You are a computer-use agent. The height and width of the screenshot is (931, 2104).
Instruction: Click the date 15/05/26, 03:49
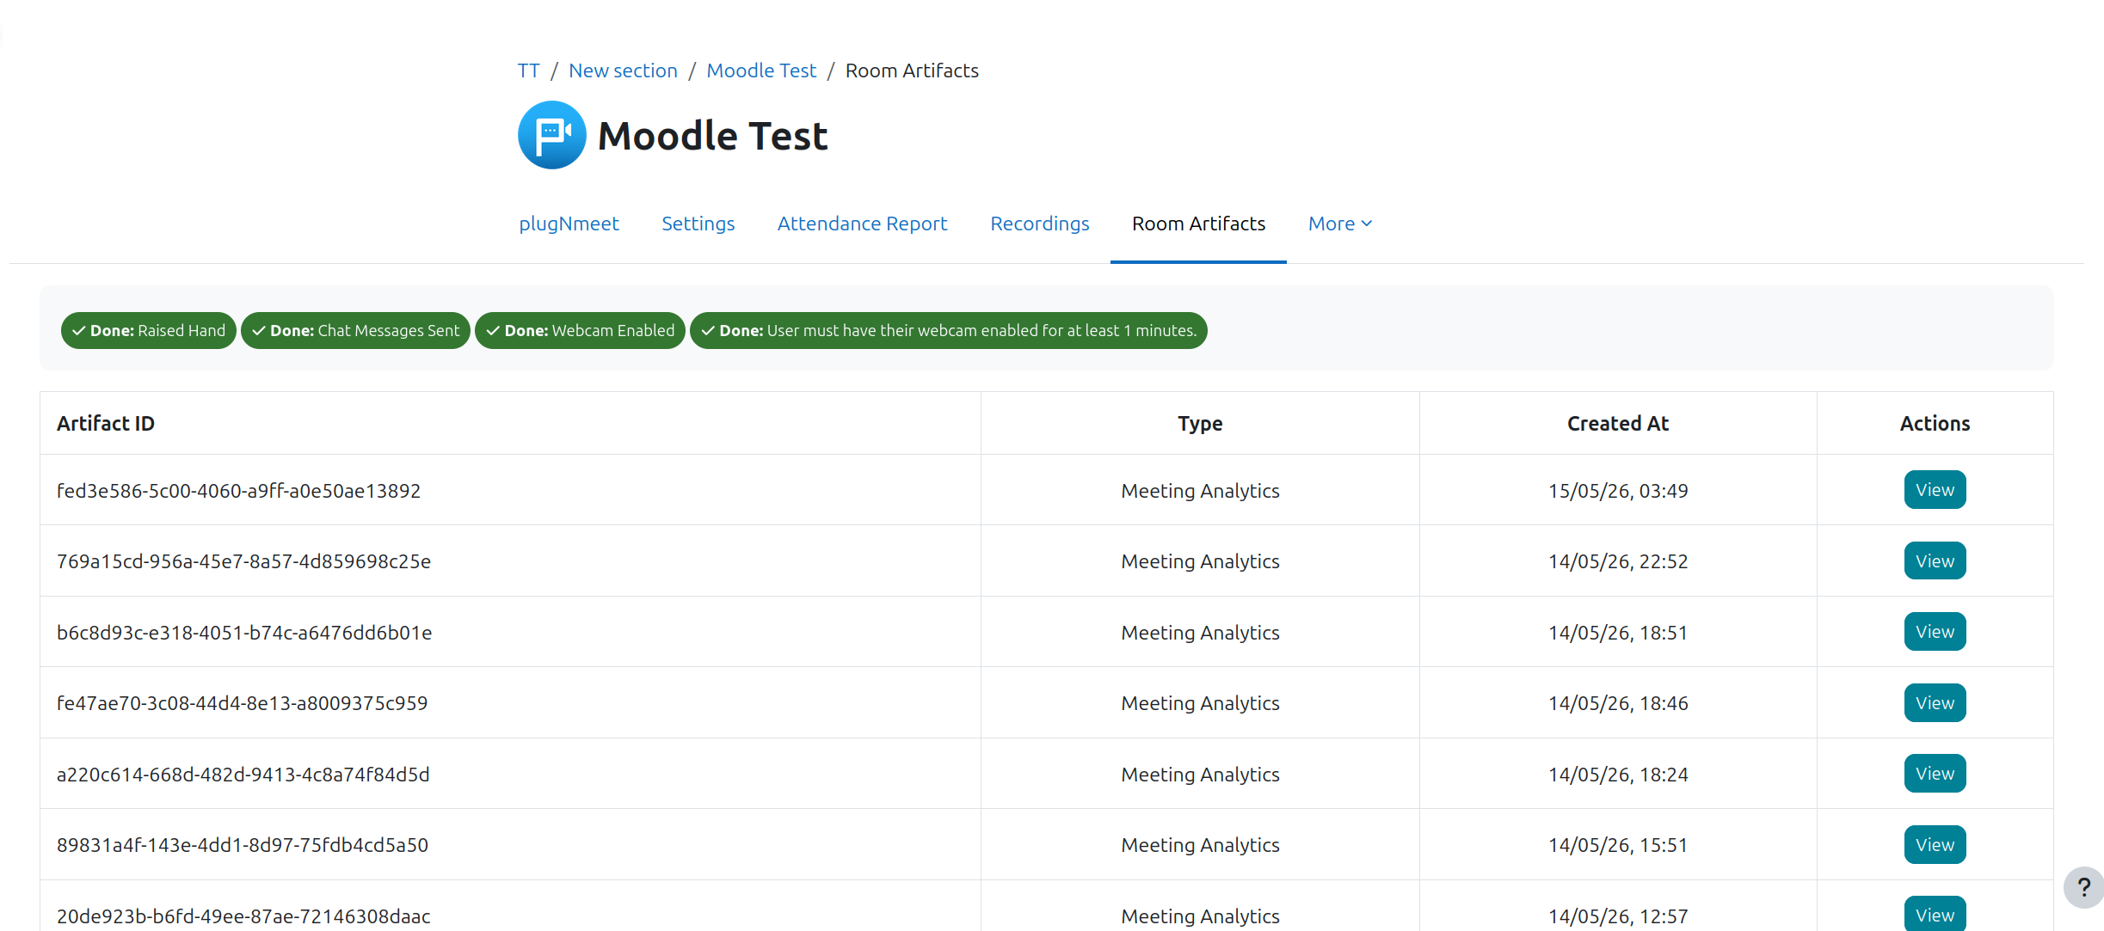(x=1618, y=490)
